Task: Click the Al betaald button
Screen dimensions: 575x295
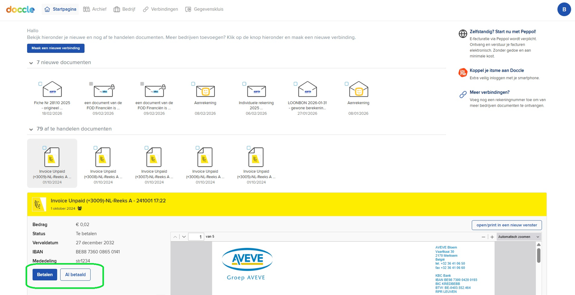Action: [75, 275]
